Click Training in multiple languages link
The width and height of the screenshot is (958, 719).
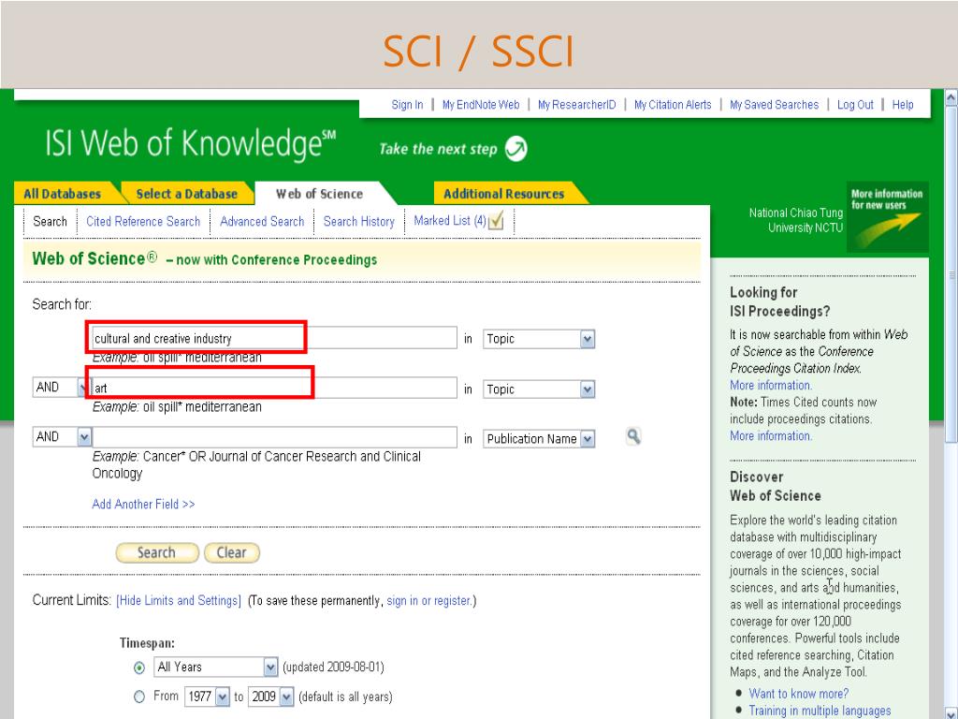(x=820, y=711)
